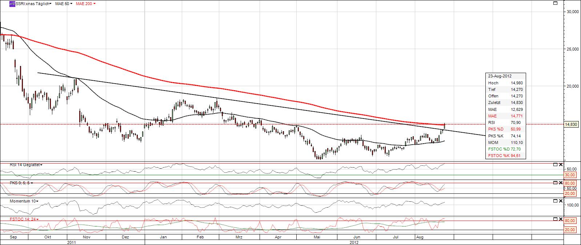Image resolution: width=581 pixels, height=245 pixels.
Task: Click the red 80,00 level on FSTOC axis
Action: [x=570, y=221]
